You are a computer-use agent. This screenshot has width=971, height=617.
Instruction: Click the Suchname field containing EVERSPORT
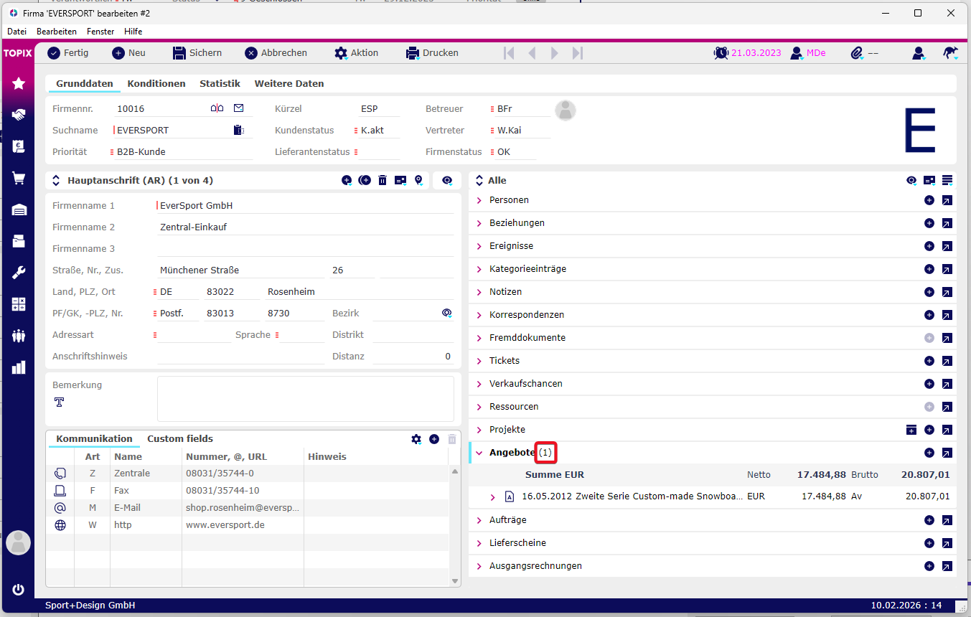click(x=172, y=131)
